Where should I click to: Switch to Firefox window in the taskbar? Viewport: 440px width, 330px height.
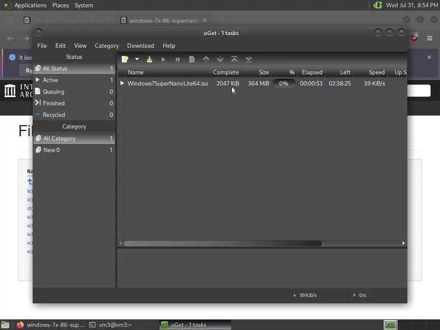click(51, 325)
